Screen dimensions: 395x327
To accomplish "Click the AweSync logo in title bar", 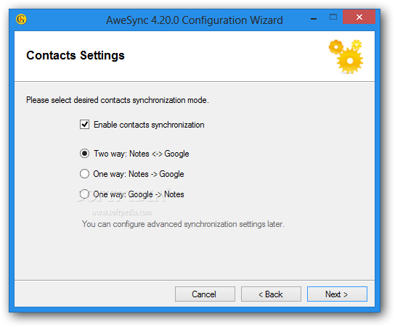I will (x=21, y=20).
